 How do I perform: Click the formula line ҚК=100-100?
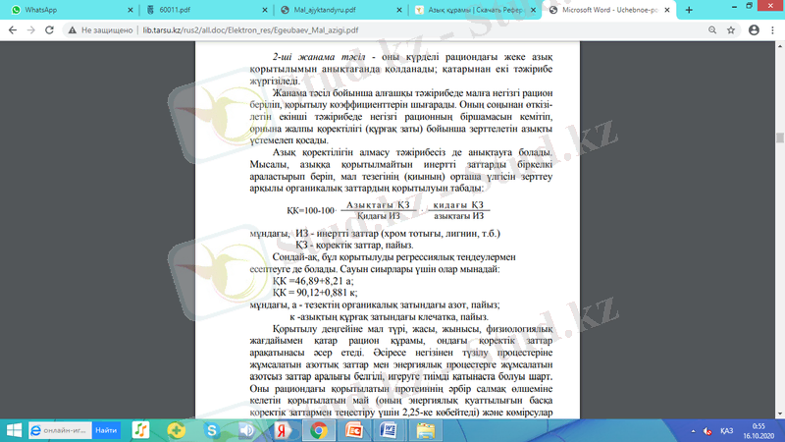[x=388, y=210]
